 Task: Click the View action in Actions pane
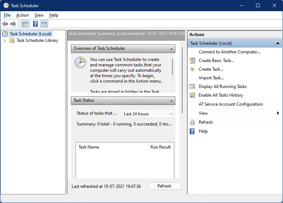click(x=203, y=113)
